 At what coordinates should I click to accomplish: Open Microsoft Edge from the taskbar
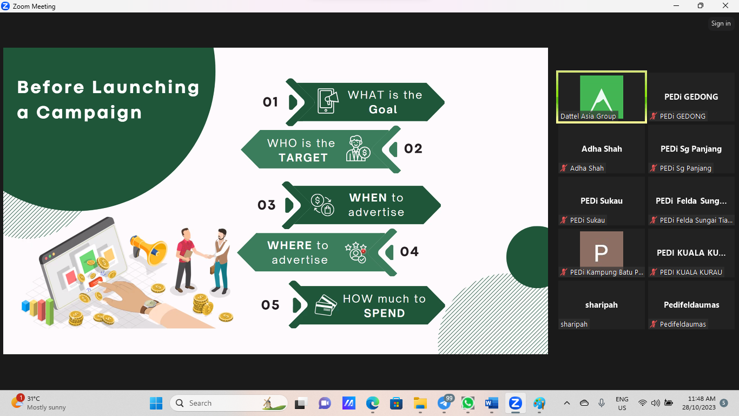coord(372,403)
